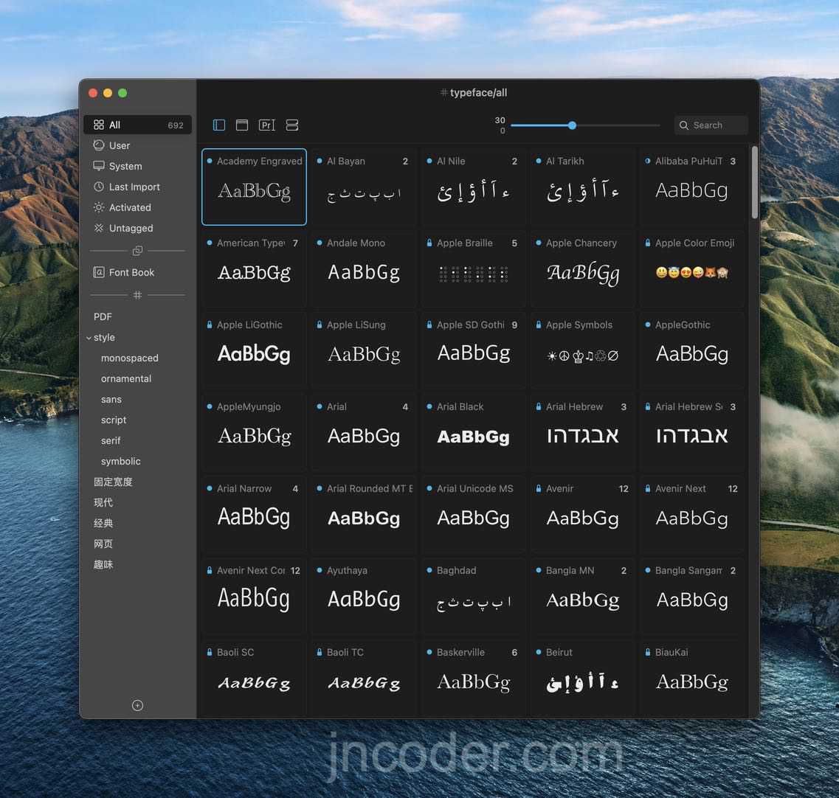839x798 pixels.
Task: Select the symbolic style tag
Action: (x=120, y=461)
